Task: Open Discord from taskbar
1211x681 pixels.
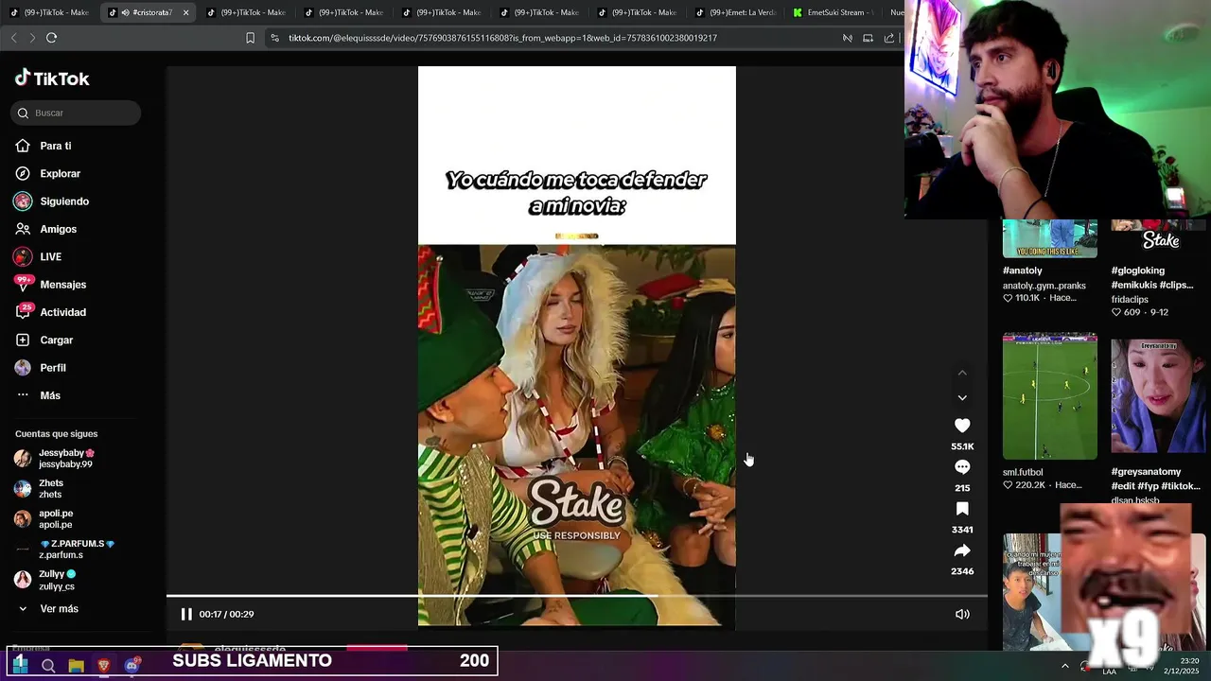Action: click(x=132, y=666)
